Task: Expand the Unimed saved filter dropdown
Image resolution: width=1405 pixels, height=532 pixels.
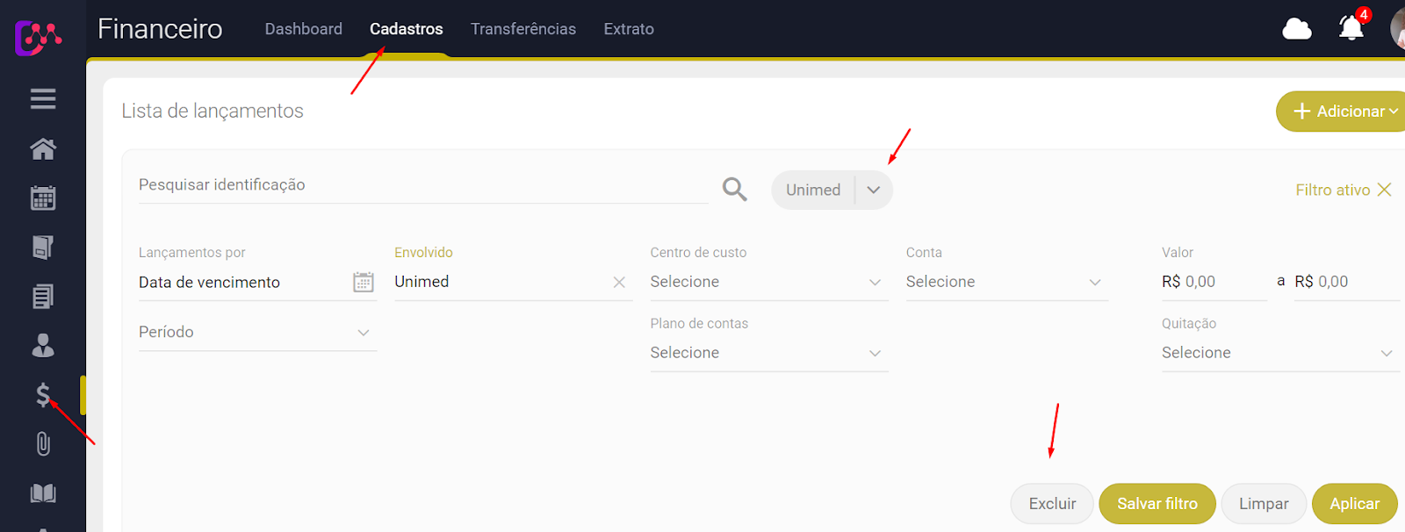Action: pyautogui.click(x=873, y=190)
